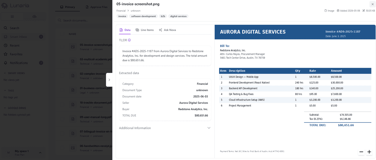Open the My space 1 workspace switcher

(23, 152)
